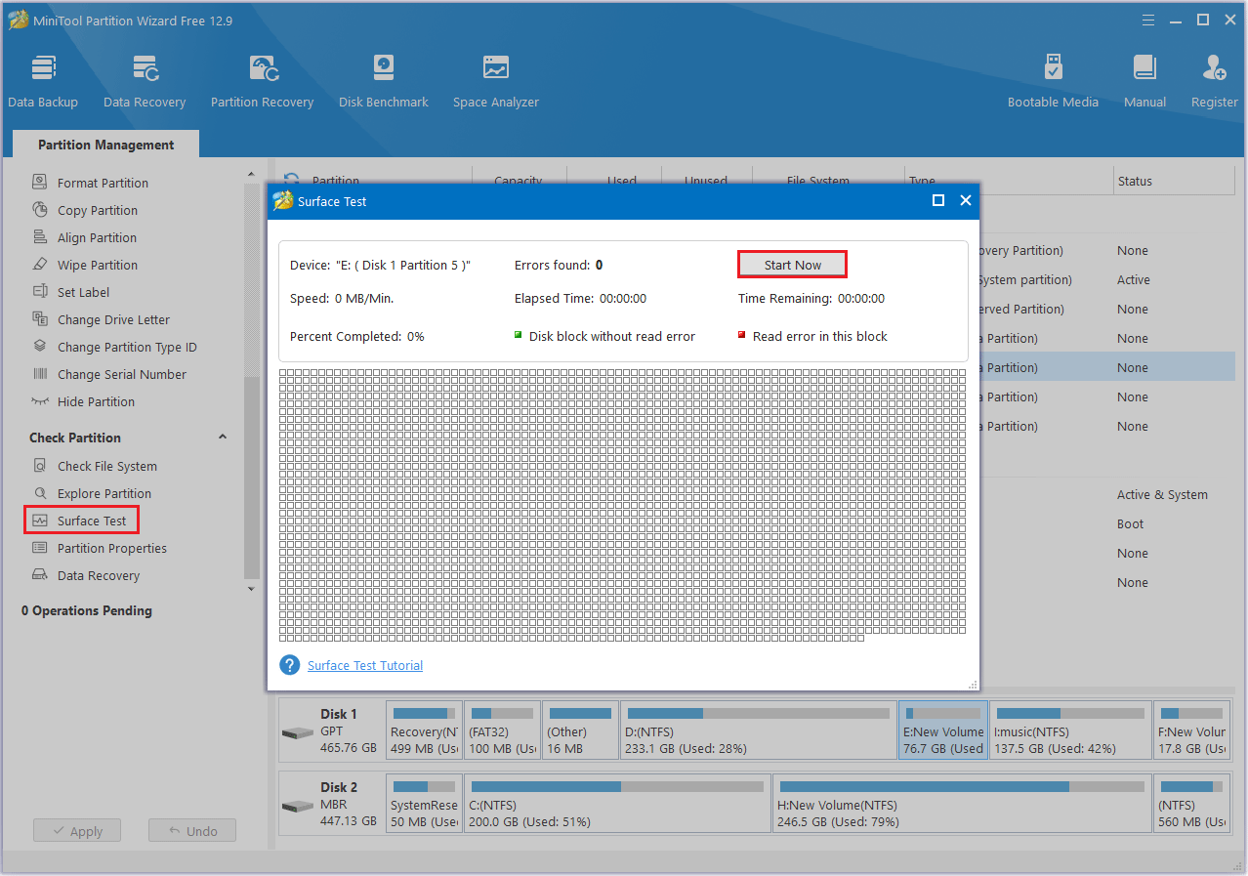1248x876 pixels.
Task: Maximize the Surface Test dialog
Action: [x=938, y=200]
